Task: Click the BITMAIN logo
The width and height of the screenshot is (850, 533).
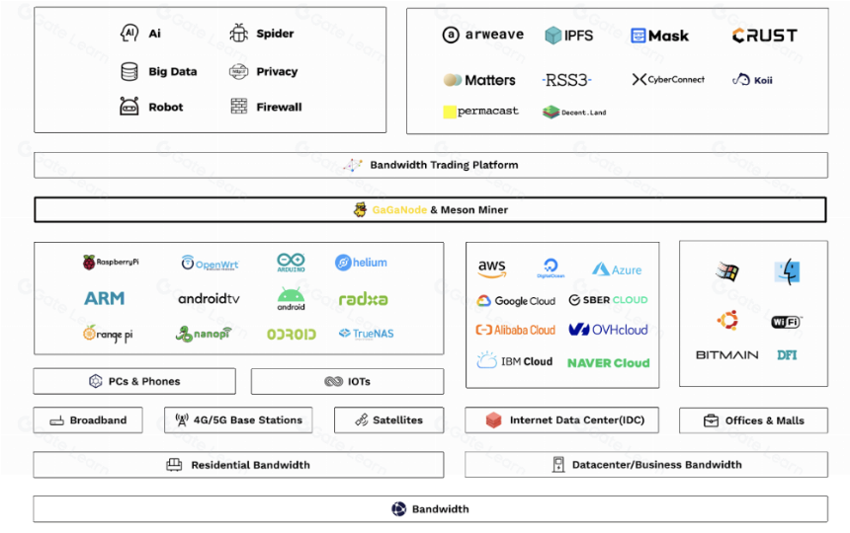Action: click(726, 355)
